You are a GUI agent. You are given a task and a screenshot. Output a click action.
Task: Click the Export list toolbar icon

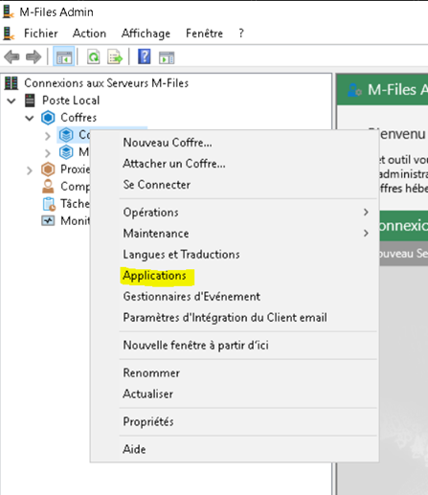(115, 57)
